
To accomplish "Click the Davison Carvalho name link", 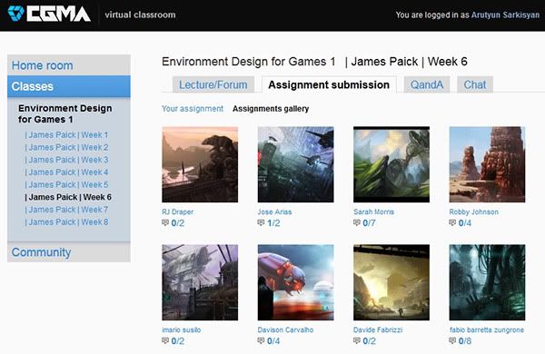I will click(x=285, y=330).
